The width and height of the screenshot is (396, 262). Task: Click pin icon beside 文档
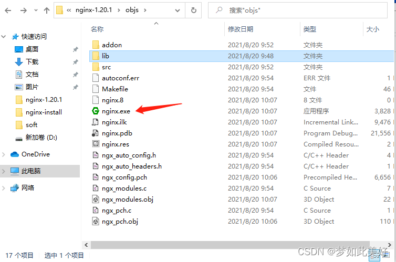click(x=75, y=75)
